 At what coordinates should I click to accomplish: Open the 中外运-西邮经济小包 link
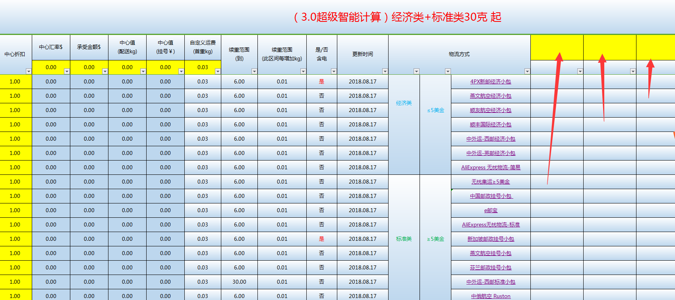tap(491, 139)
